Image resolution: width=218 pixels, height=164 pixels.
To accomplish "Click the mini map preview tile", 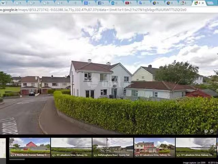I will pyautogui.click(x=3, y=148).
